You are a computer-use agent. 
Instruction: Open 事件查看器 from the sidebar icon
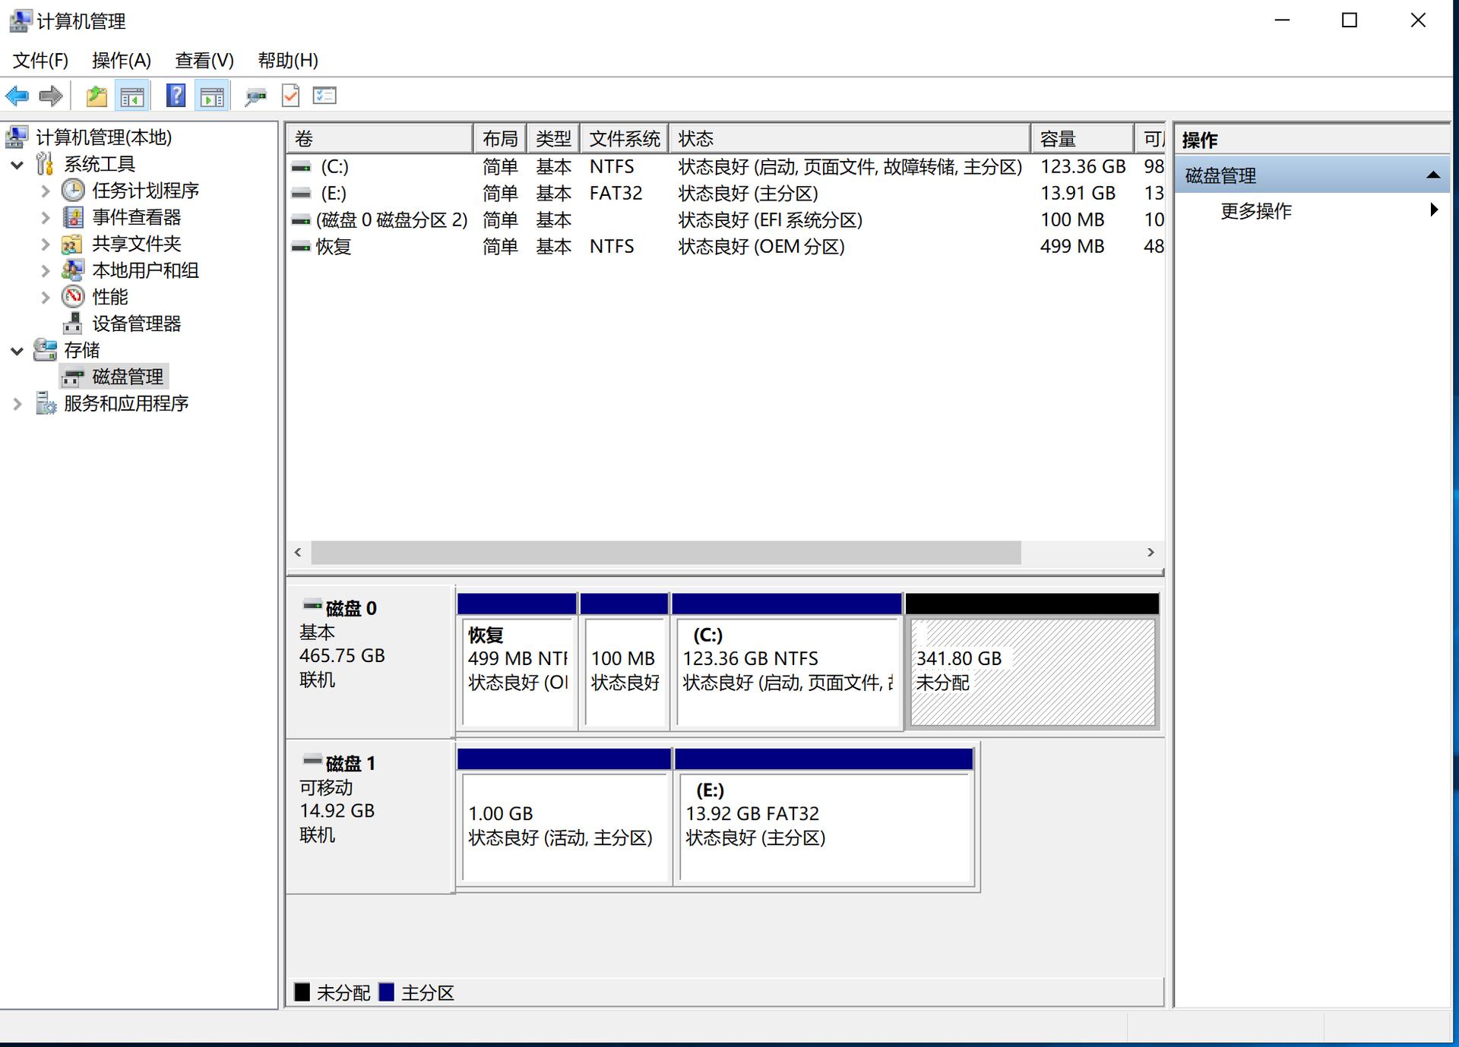pyautogui.click(x=73, y=217)
